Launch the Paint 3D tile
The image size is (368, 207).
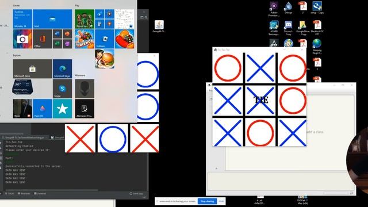click(x=43, y=109)
